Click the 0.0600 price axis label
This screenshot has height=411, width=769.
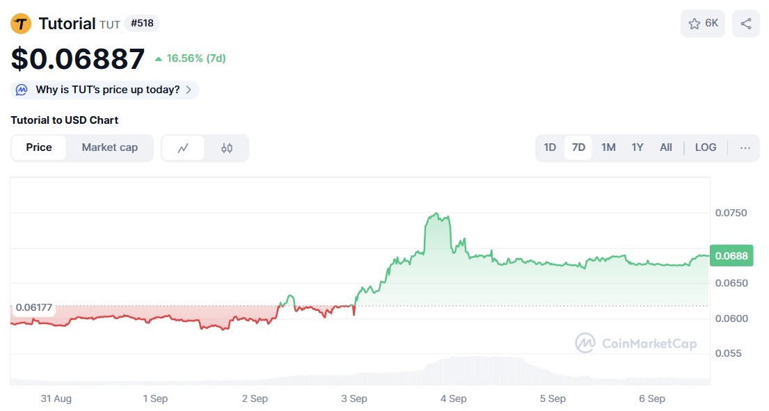pos(731,319)
